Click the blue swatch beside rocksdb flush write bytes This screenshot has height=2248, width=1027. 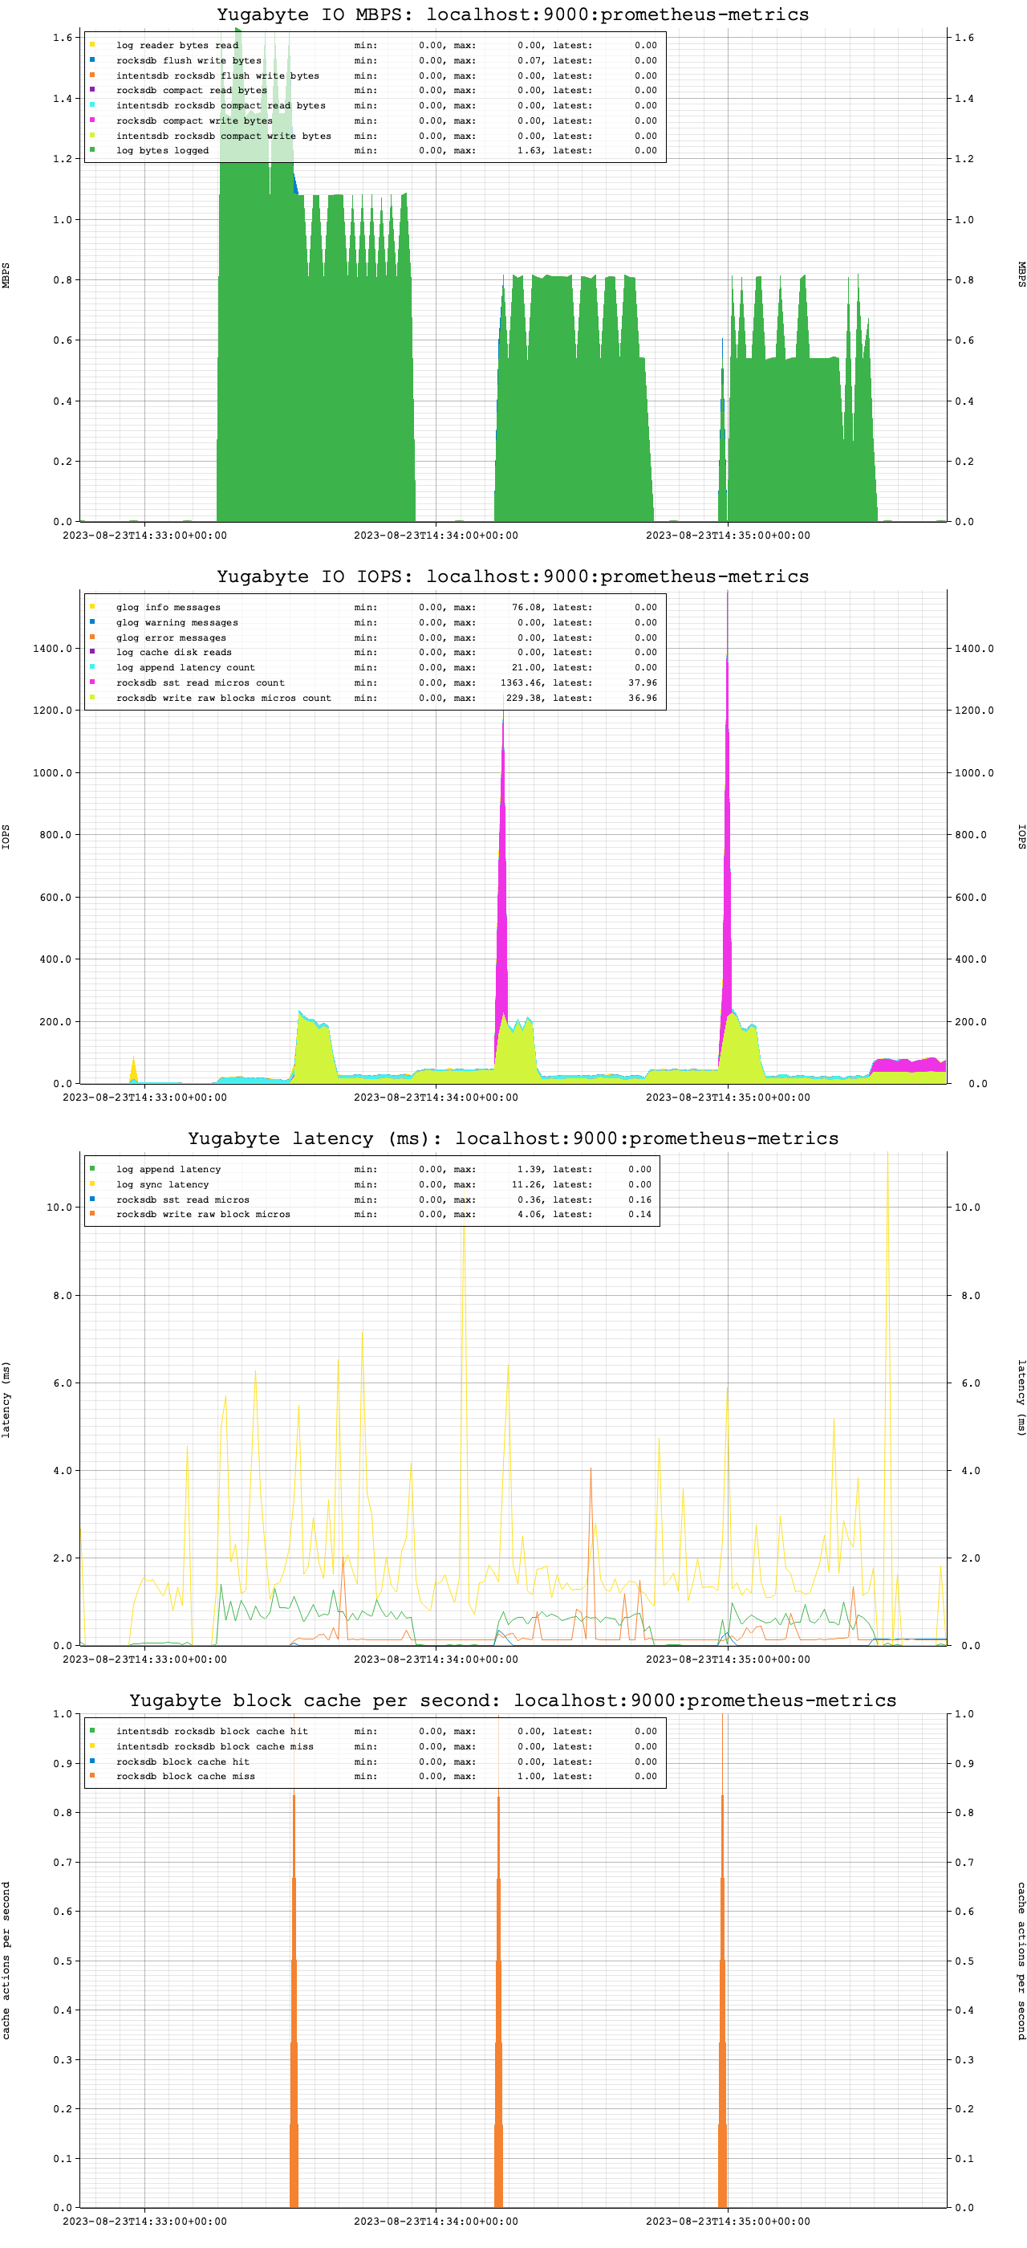pyautogui.click(x=92, y=59)
